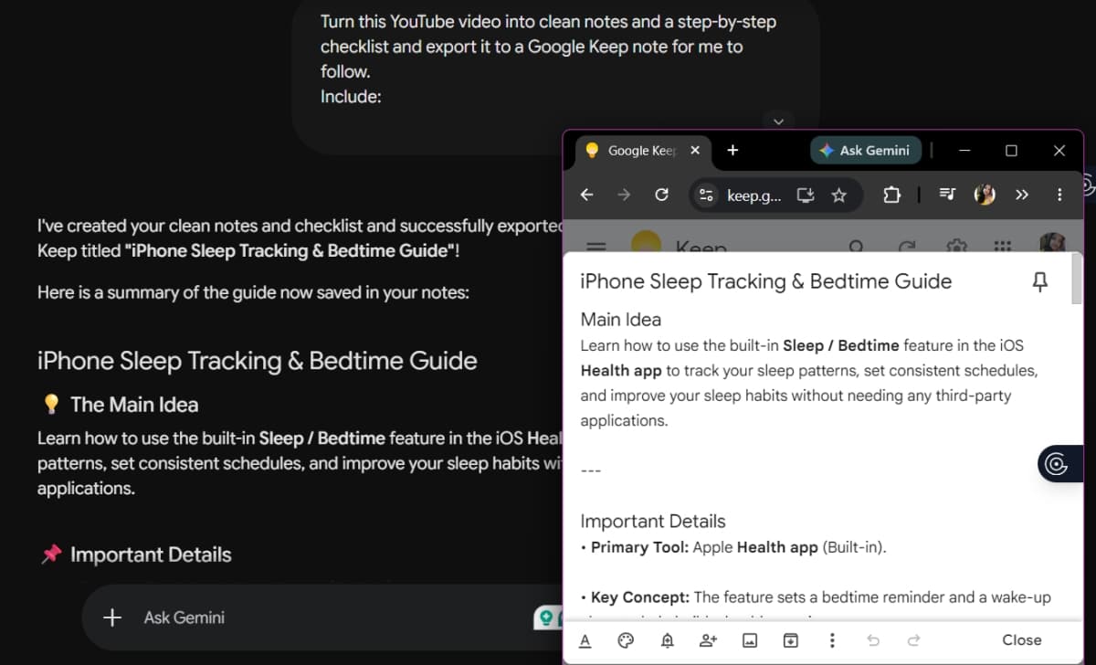The image size is (1096, 665).
Task: Undo last change in the Keep note
Action: (873, 640)
